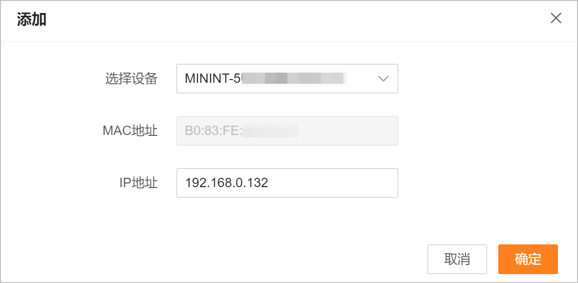Click blank dialog footer left of 取消

[233, 259]
